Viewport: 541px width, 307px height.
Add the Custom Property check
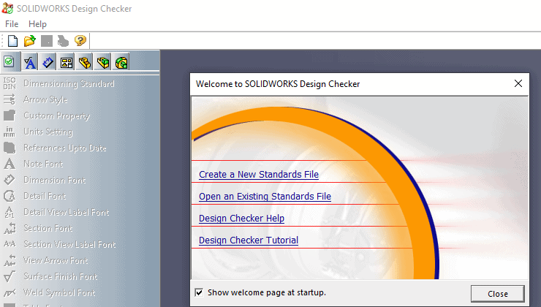(47, 115)
